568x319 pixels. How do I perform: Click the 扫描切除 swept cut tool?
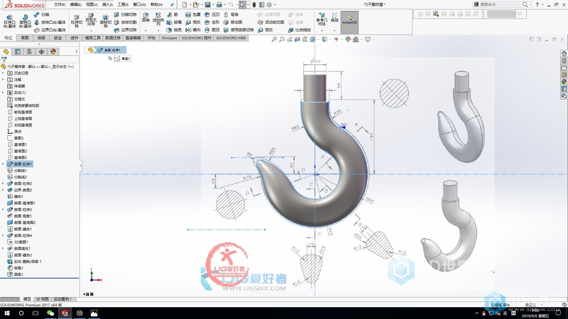(x=125, y=14)
